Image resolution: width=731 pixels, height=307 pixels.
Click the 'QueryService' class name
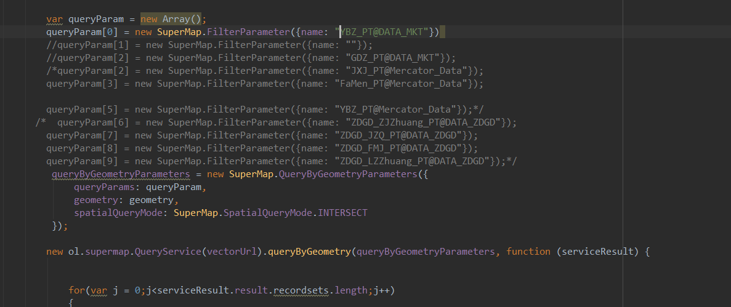[168, 252]
